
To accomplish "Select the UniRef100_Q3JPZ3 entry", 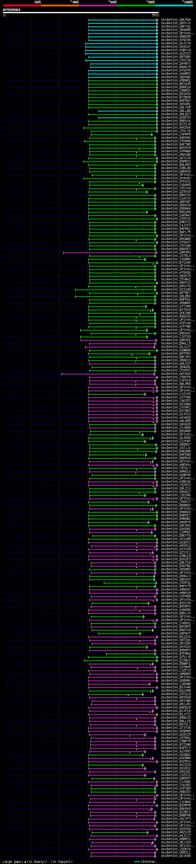I will click(176, 414).
